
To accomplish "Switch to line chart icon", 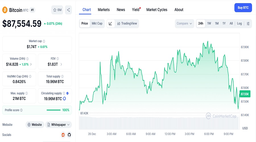I will [x=111, y=24].
